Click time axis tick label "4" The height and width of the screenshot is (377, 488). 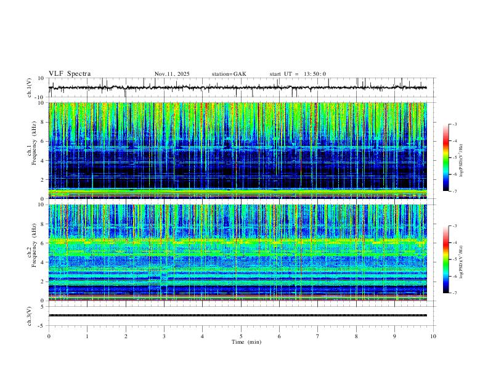[203, 336]
